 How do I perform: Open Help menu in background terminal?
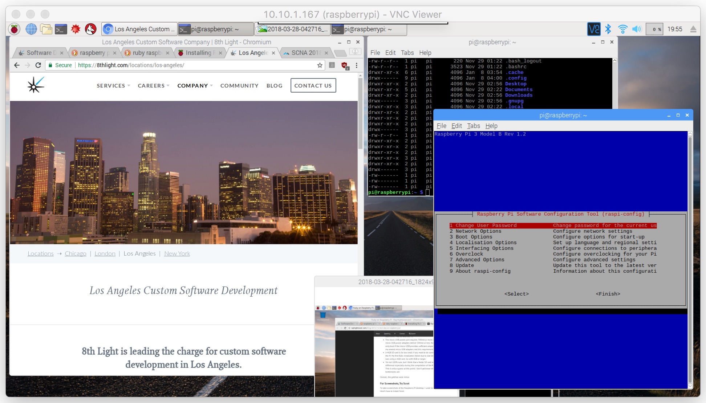coord(425,53)
